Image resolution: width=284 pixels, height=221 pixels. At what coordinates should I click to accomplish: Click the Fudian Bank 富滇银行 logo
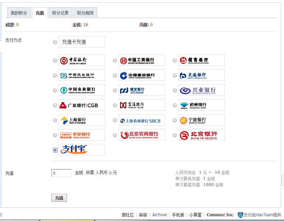[x=141, y=105]
